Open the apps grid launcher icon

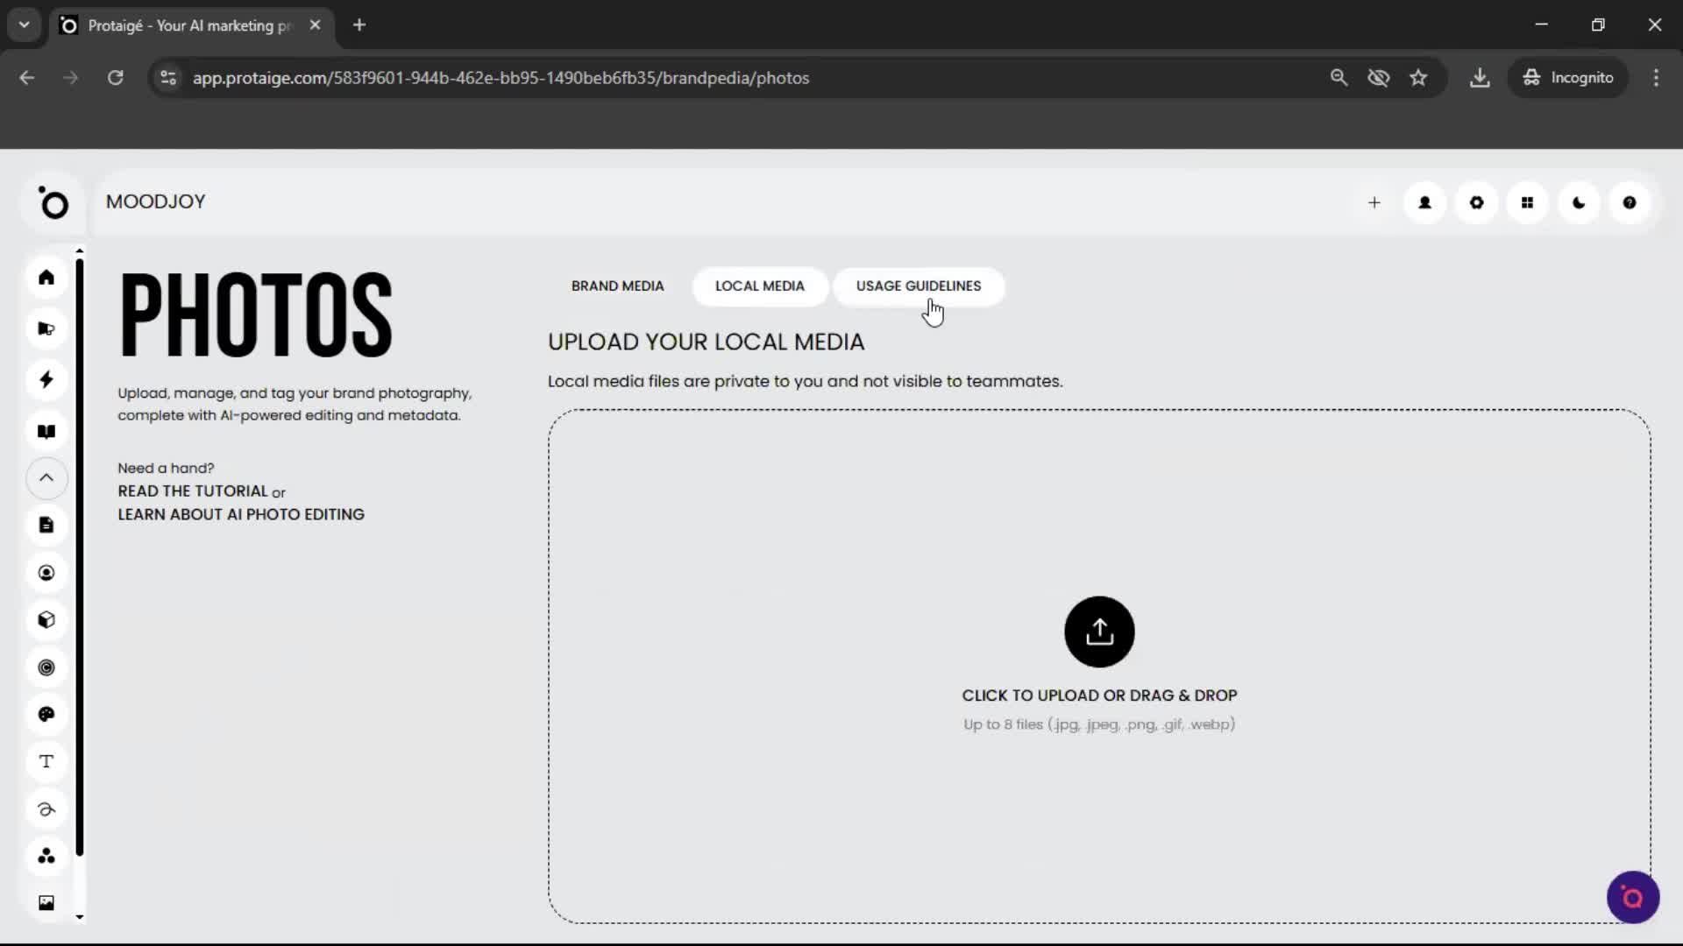1527,202
